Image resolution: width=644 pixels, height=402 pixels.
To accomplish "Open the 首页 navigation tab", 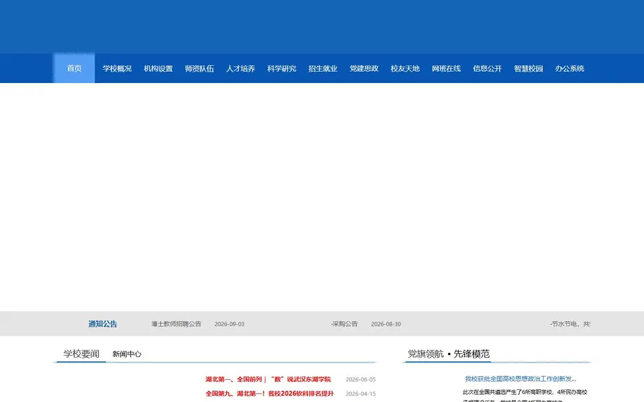I will pyautogui.click(x=74, y=68).
